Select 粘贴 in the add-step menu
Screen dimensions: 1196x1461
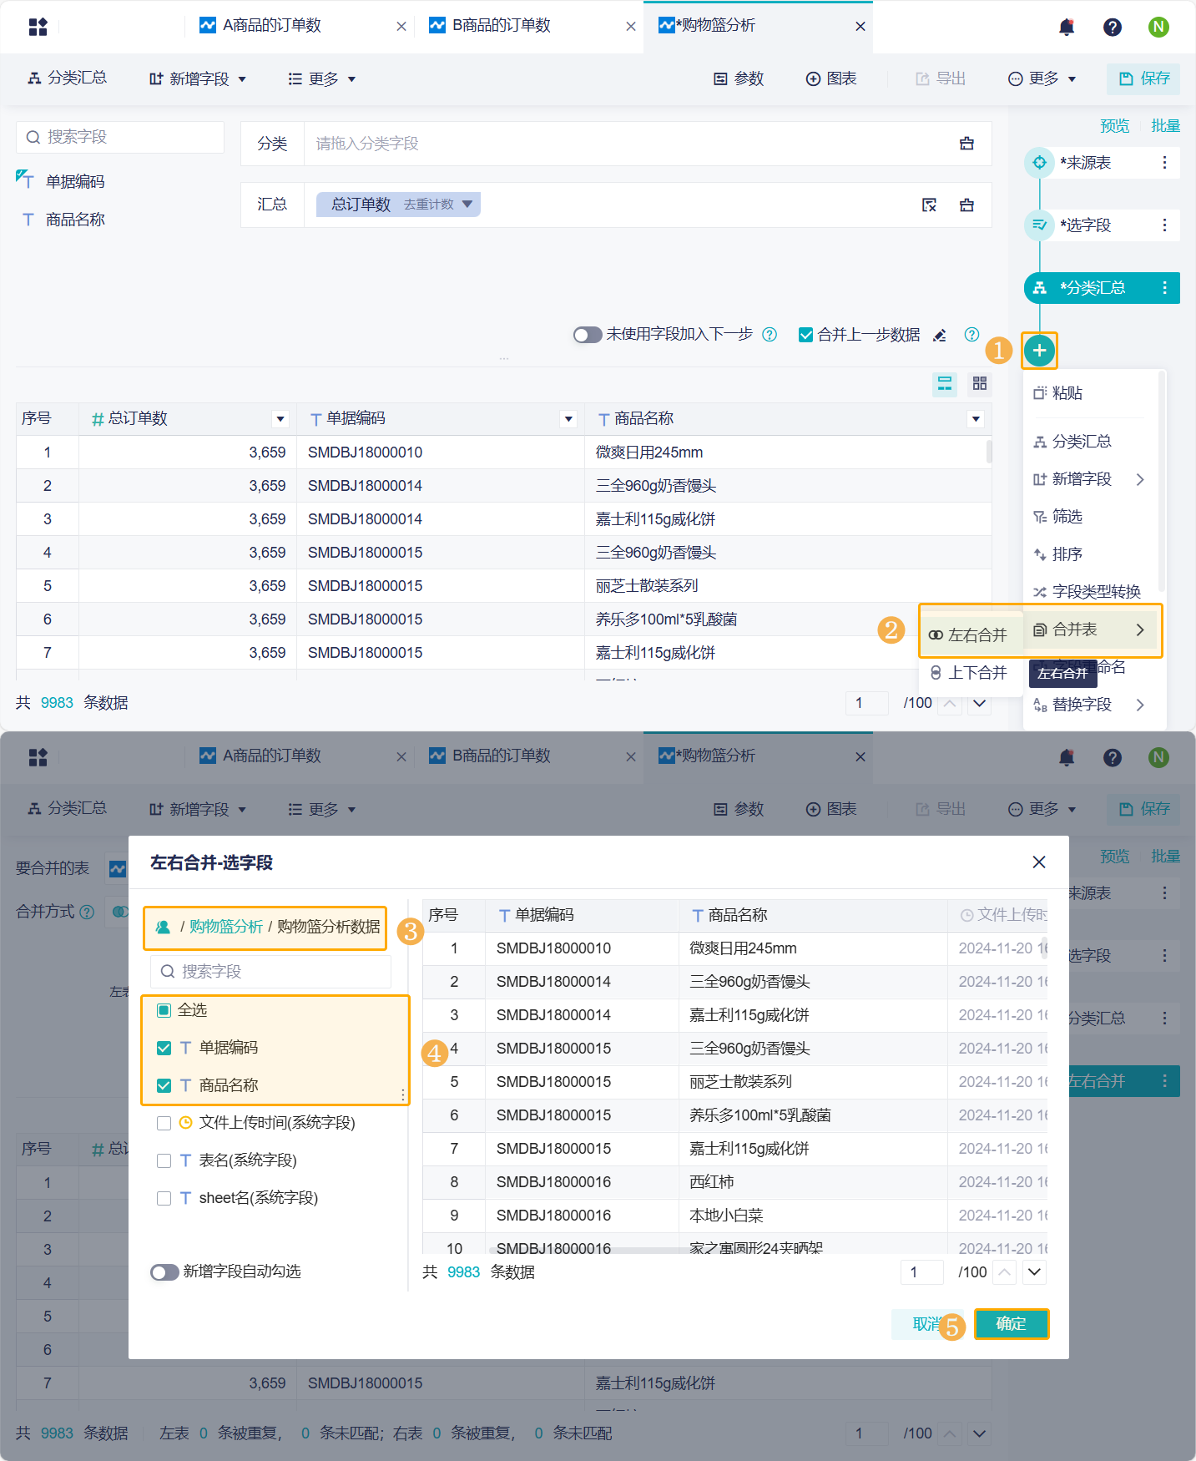coord(1058,393)
